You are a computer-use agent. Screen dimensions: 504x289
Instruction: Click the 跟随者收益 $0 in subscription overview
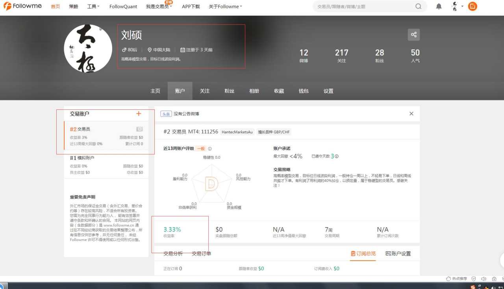tap(251, 269)
